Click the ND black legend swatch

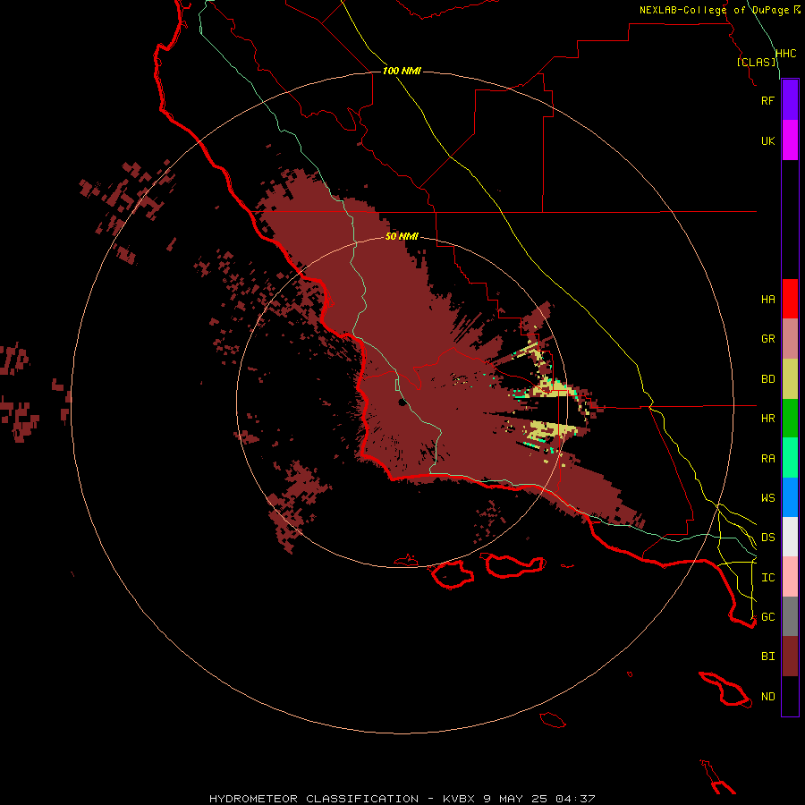[x=790, y=696]
